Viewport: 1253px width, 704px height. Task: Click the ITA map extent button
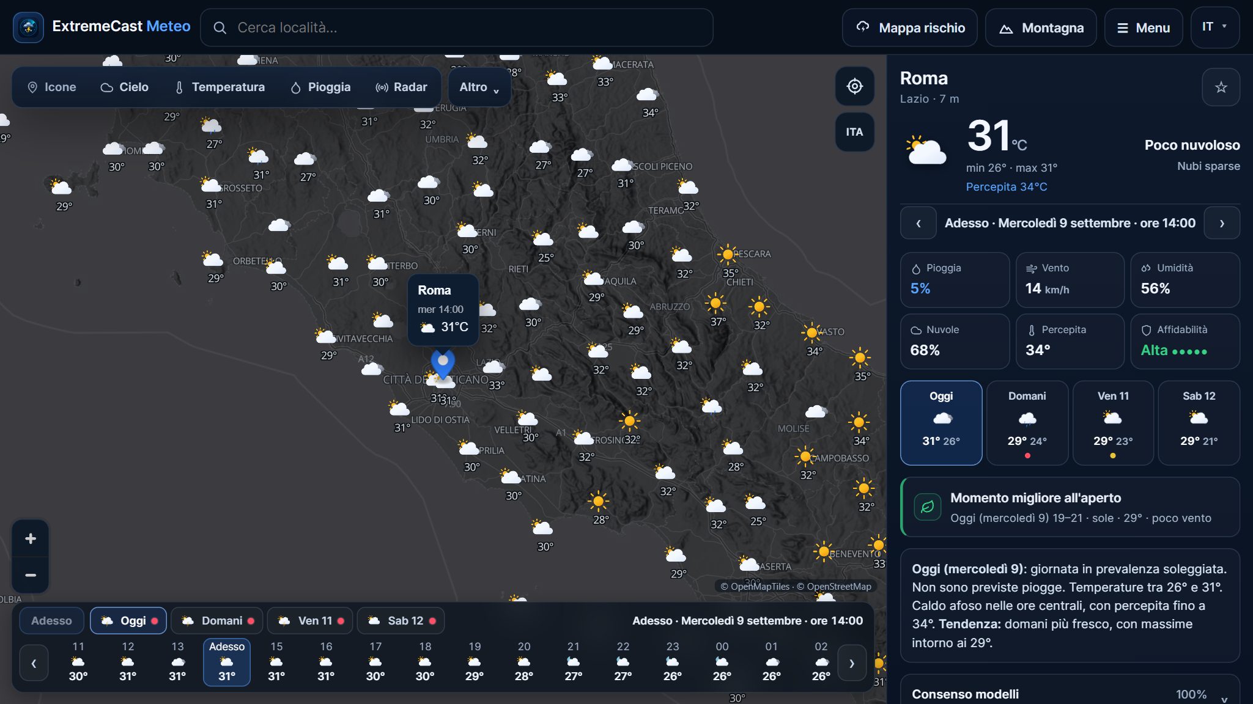(x=855, y=132)
